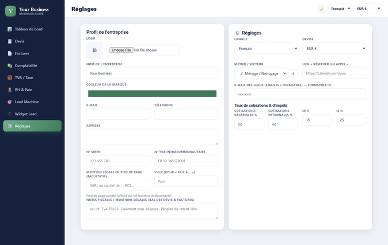
Task: Click the RH & Paie person icon
Action: coord(10,90)
